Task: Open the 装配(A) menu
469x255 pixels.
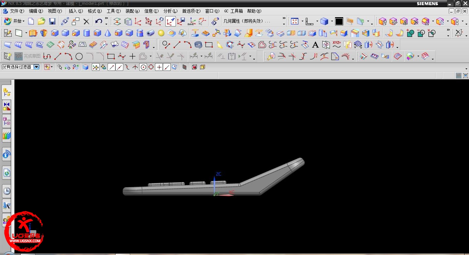Action: [x=132, y=11]
